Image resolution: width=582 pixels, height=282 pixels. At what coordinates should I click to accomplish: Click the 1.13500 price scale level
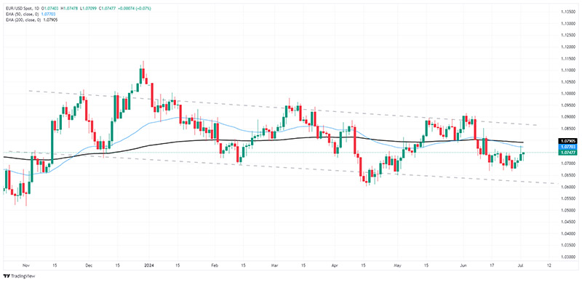pyautogui.click(x=567, y=12)
